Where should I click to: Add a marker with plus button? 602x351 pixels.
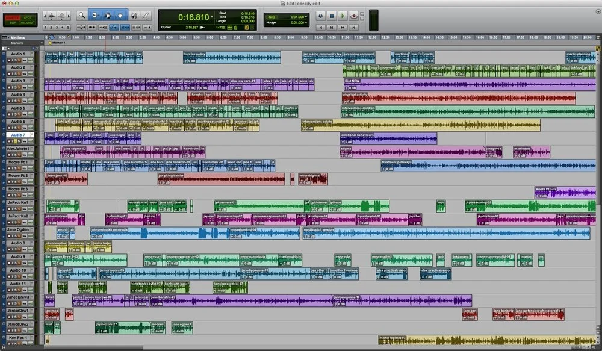[42, 43]
